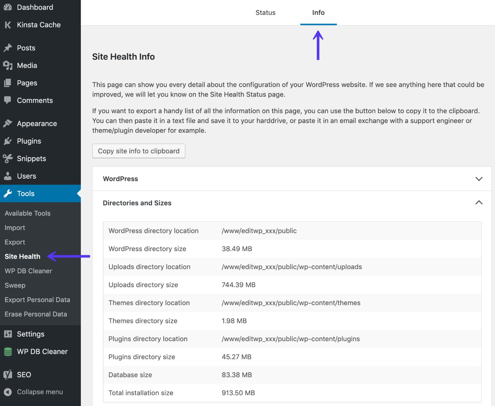Open the WP DB Cleaner green database icon
The height and width of the screenshot is (406, 495).
click(x=8, y=351)
